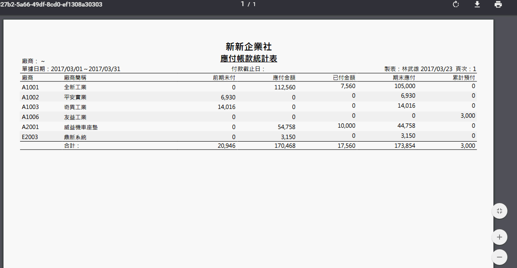517x268 pixels.
Task: Click the paid amount 7,560
Action: pyautogui.click(x=348, y=86)
